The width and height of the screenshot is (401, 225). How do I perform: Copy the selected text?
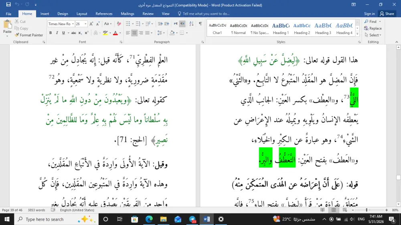(x=21, y=28)
